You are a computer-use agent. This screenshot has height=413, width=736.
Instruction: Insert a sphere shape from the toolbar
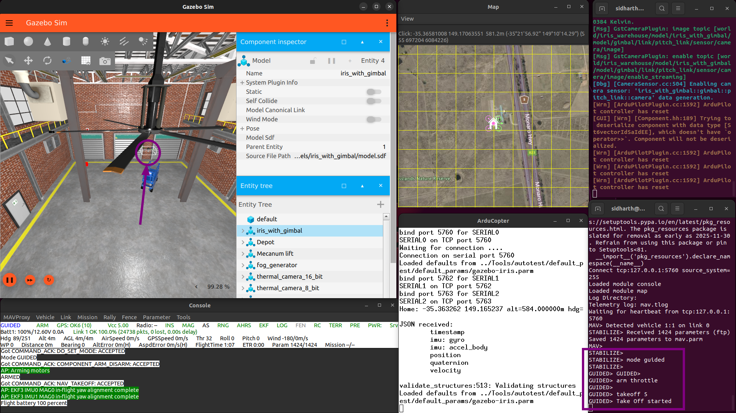click(28, 41)
